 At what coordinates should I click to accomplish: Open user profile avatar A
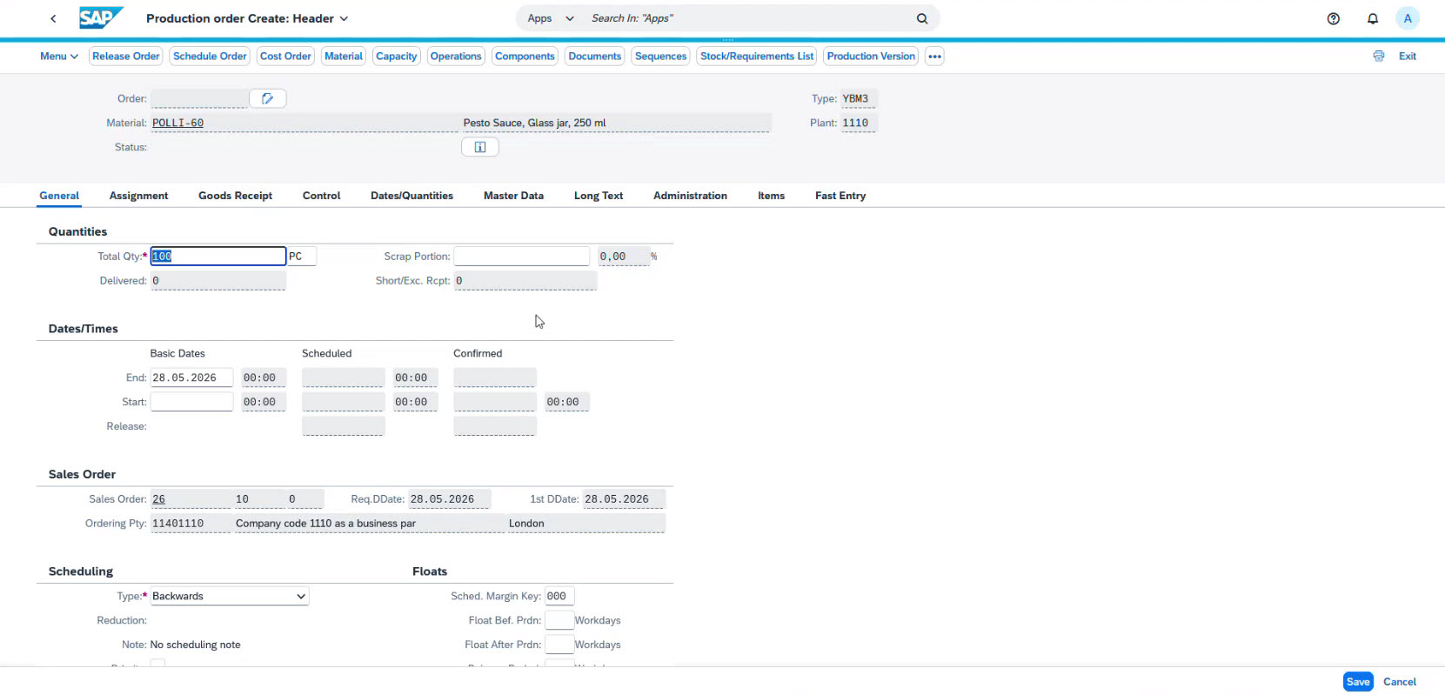(x=1408, y=18)
